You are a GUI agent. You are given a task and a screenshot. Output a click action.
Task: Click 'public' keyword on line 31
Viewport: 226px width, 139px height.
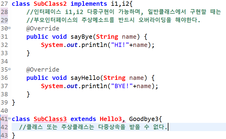tap(37, 37)
